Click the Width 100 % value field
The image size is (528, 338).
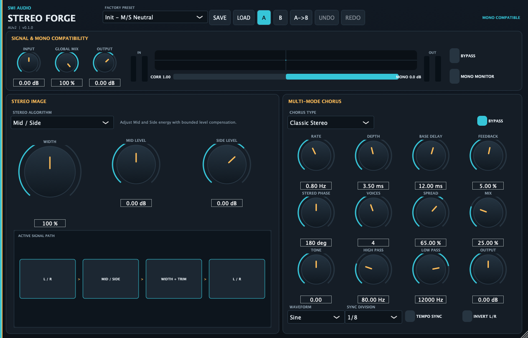tap(50, 223)
